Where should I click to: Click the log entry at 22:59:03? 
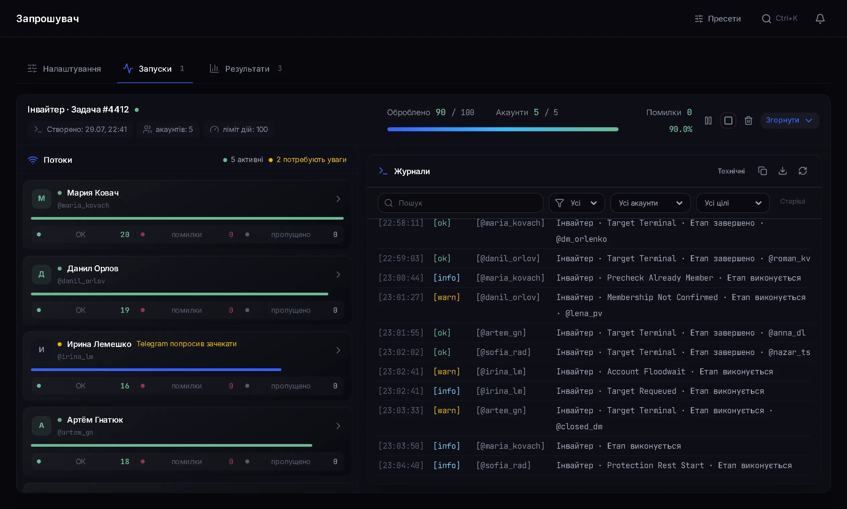594,259
